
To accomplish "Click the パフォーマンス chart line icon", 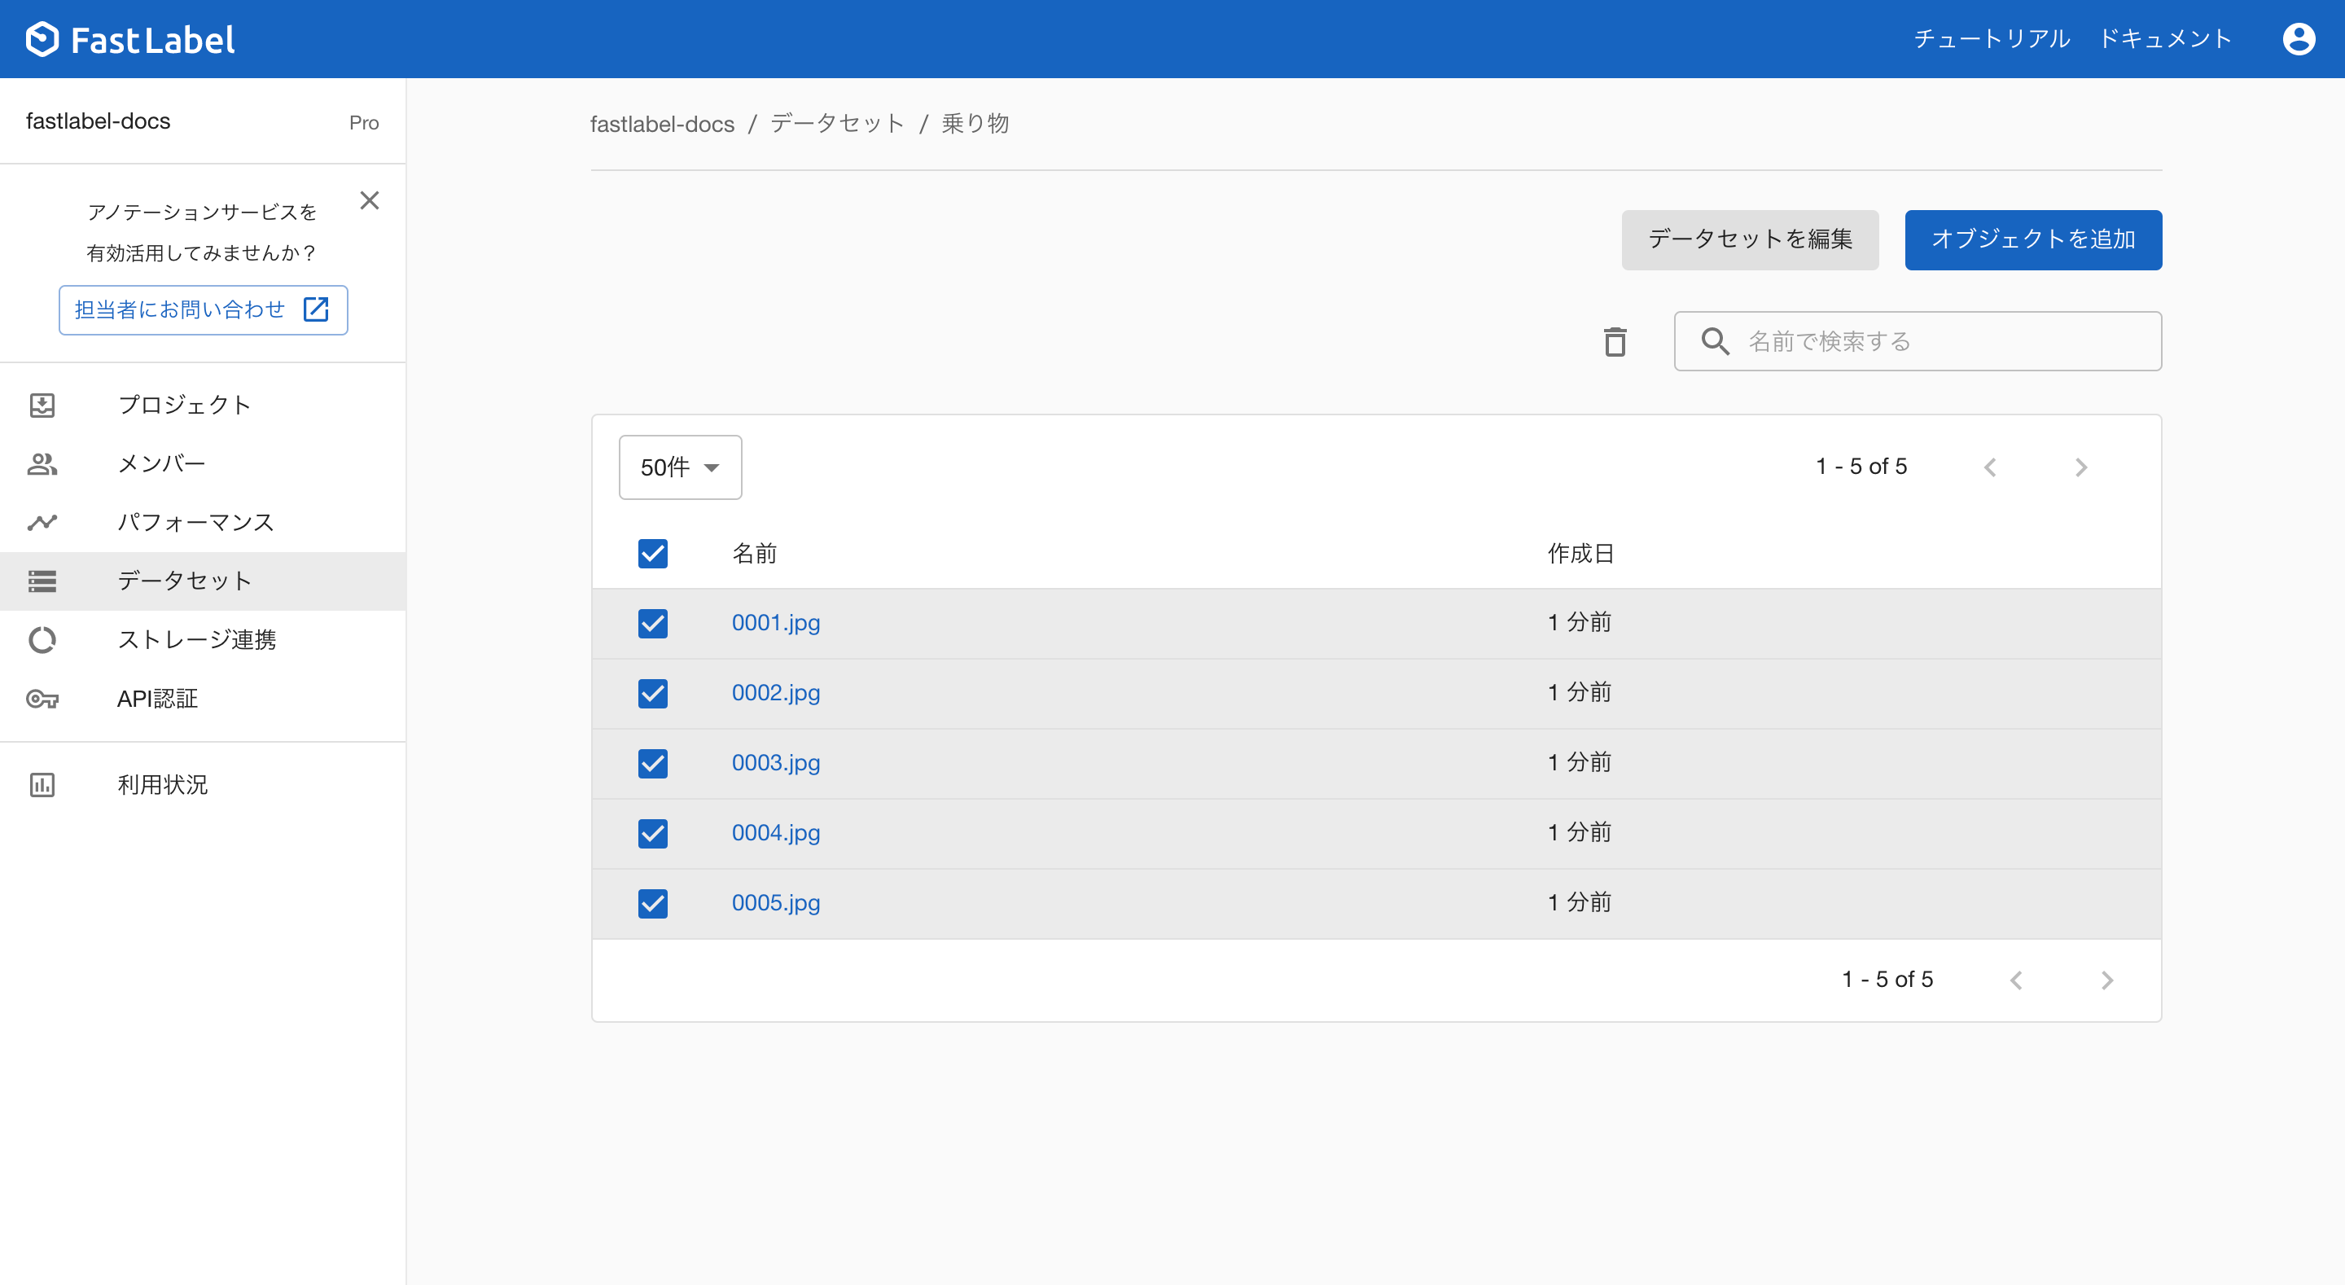I will tap(42, 522).
